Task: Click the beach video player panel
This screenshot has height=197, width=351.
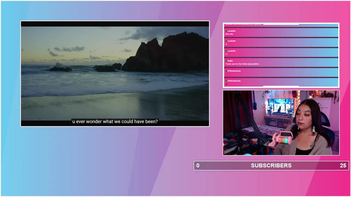Action: tap(115, 74)
